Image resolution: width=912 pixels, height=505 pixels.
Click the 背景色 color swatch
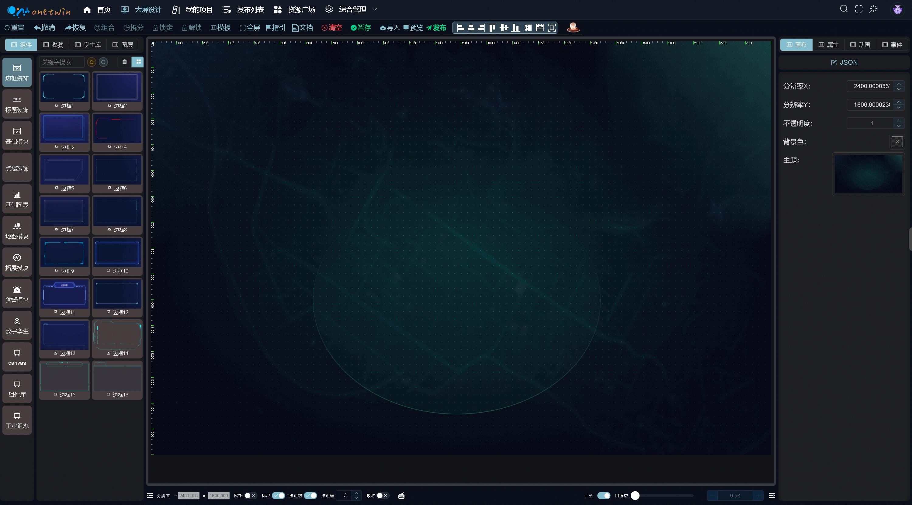[x=897, y=142]
